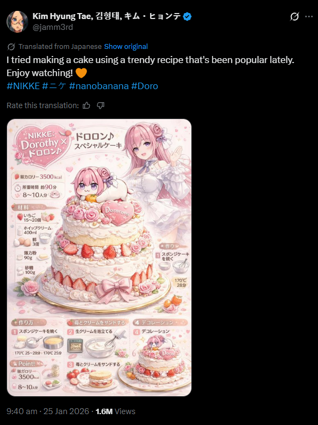This screenshot has width=318, height=425.
Task: Open the Dorothy cake recipe image
Action: [99, 258]
